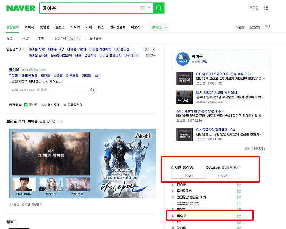
Task: Open the 영역 dropdown
Action: (x=42, y=38)
